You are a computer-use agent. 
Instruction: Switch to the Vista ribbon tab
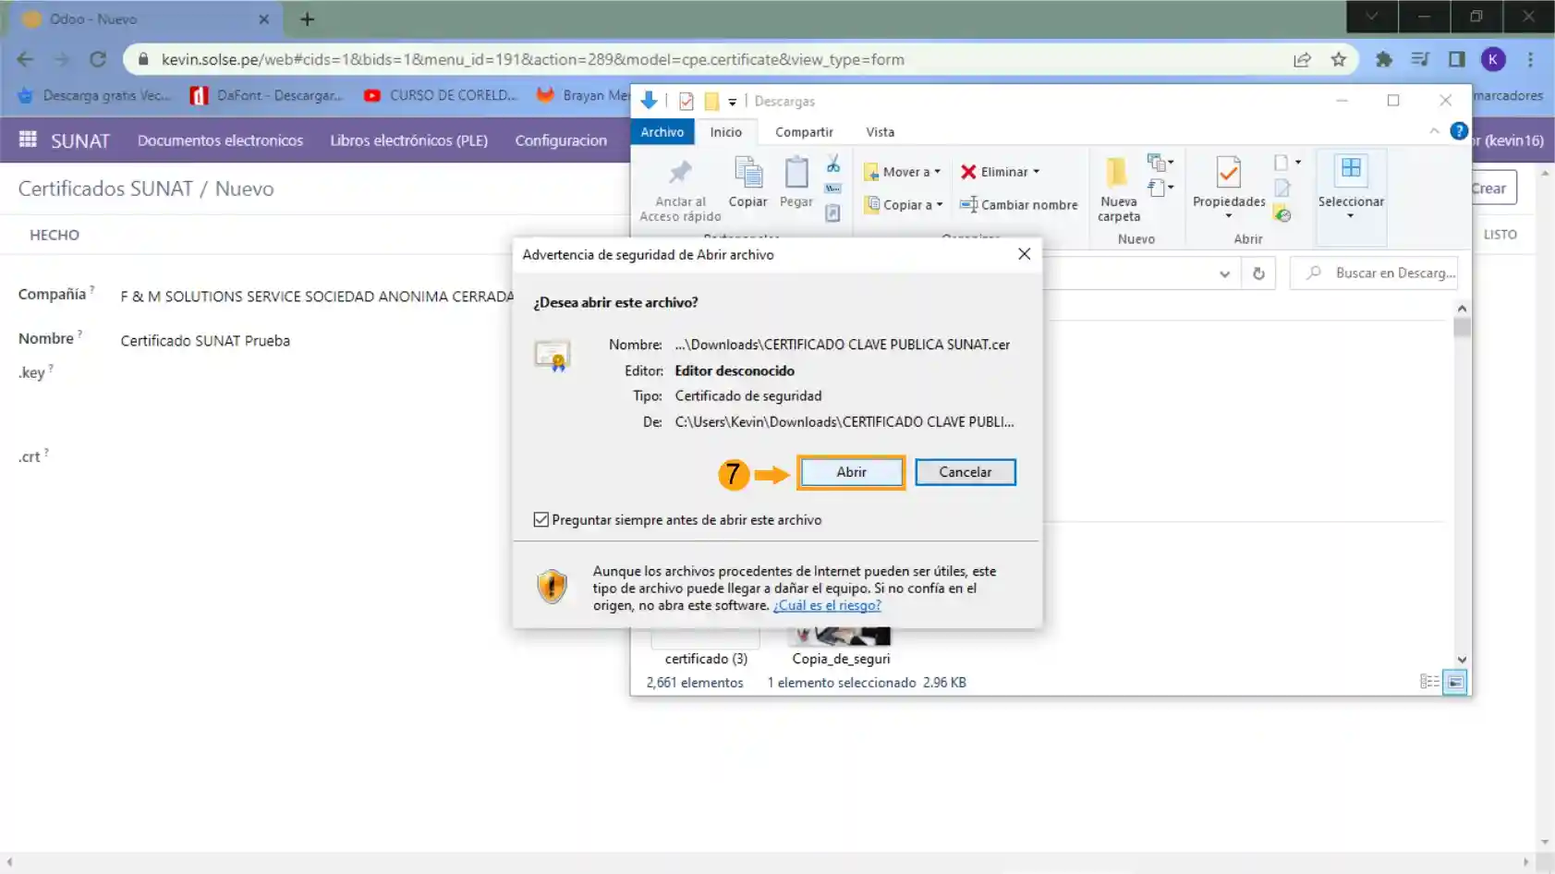click(880, 132)
